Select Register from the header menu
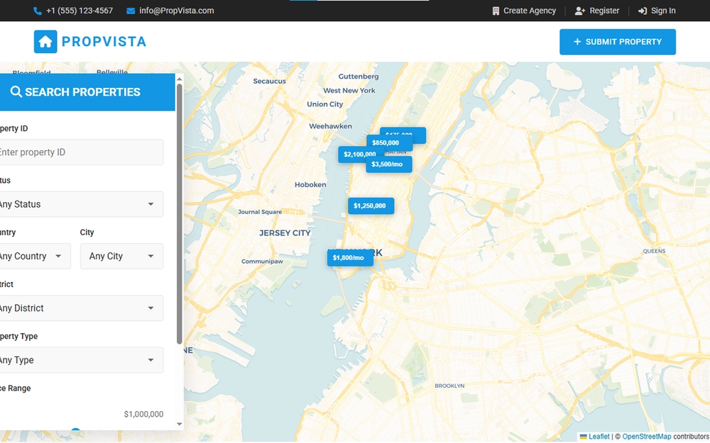Viewport: 710px width, 443px height. tap(603, 11)
